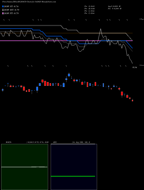The image size is (144, 190).
Task: Click the 'Pre V: 0.288 M' volume text
Action: (115, 9)
